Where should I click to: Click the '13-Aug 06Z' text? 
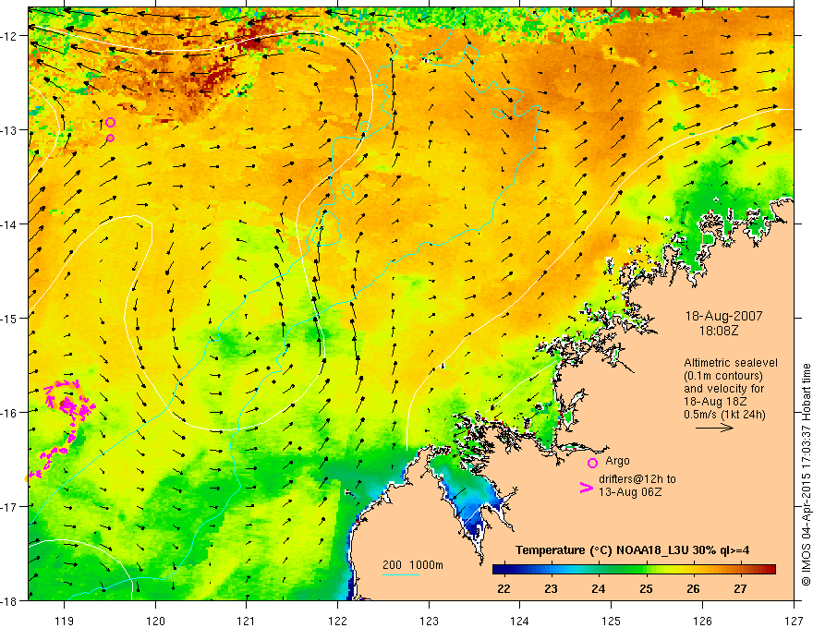pyautogui.click(x=630, y=492)
